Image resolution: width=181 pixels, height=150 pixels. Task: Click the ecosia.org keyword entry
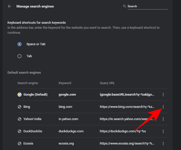[x=66, y=144]
